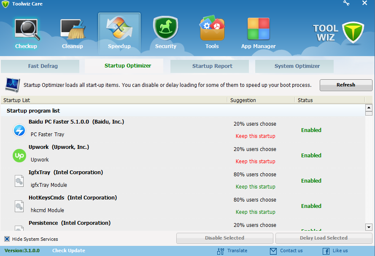Click the Toolwiz shield logo

[353, 32]
